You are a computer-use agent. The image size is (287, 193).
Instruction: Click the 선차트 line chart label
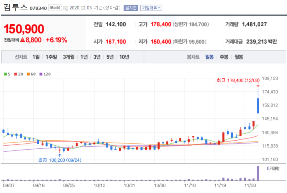click(21, 57)
